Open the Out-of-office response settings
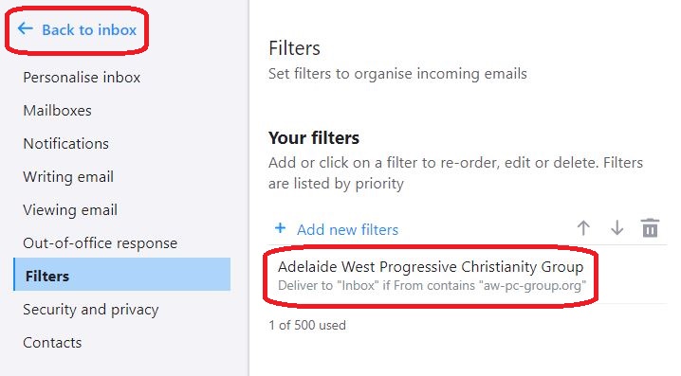 (100, 243)
